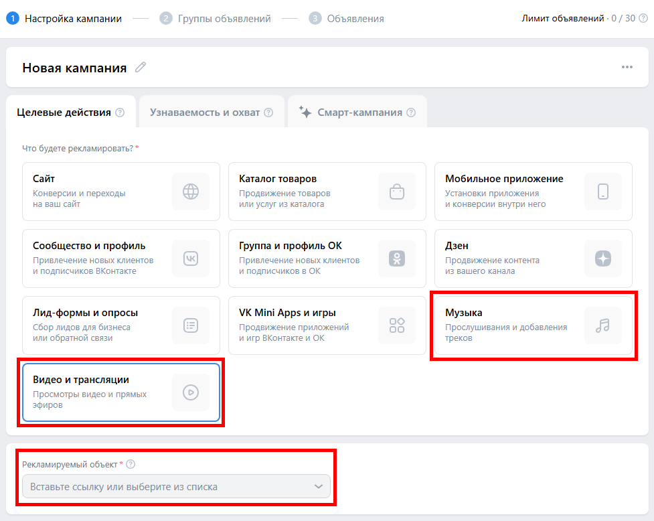Image resolution: width=654 pixels, height=521 pixels.
Task: Click the sparkle icon on Смарт-кампания tab
Action: [305, 113]
